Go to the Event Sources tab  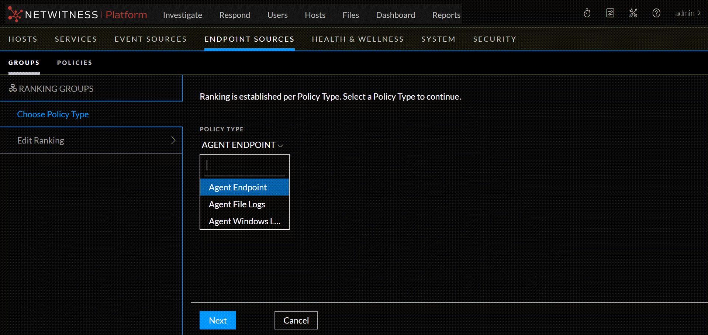click(150, 39)
